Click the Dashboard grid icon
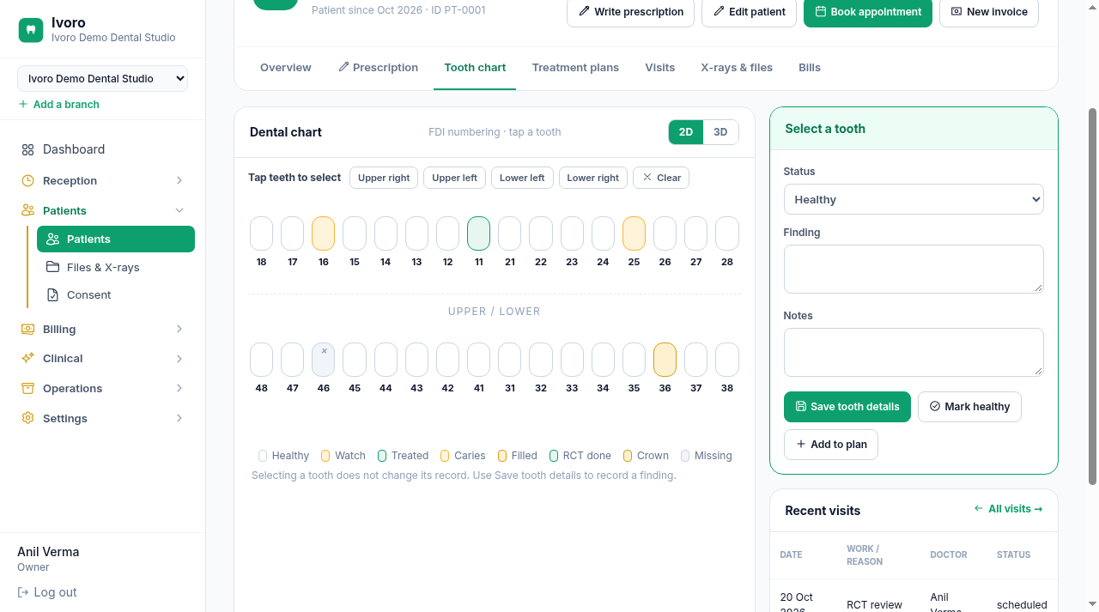The image size is (1099, 612). point(27,149)
